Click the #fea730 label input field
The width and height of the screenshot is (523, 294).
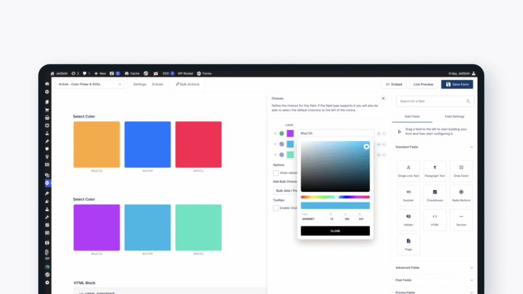336,133
